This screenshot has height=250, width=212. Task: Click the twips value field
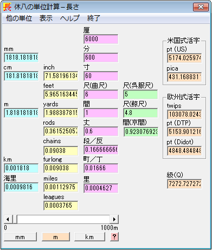pyautogui.click(x=184, y=114)
